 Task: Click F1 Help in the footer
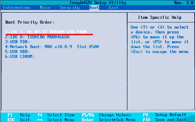point(19,115)
